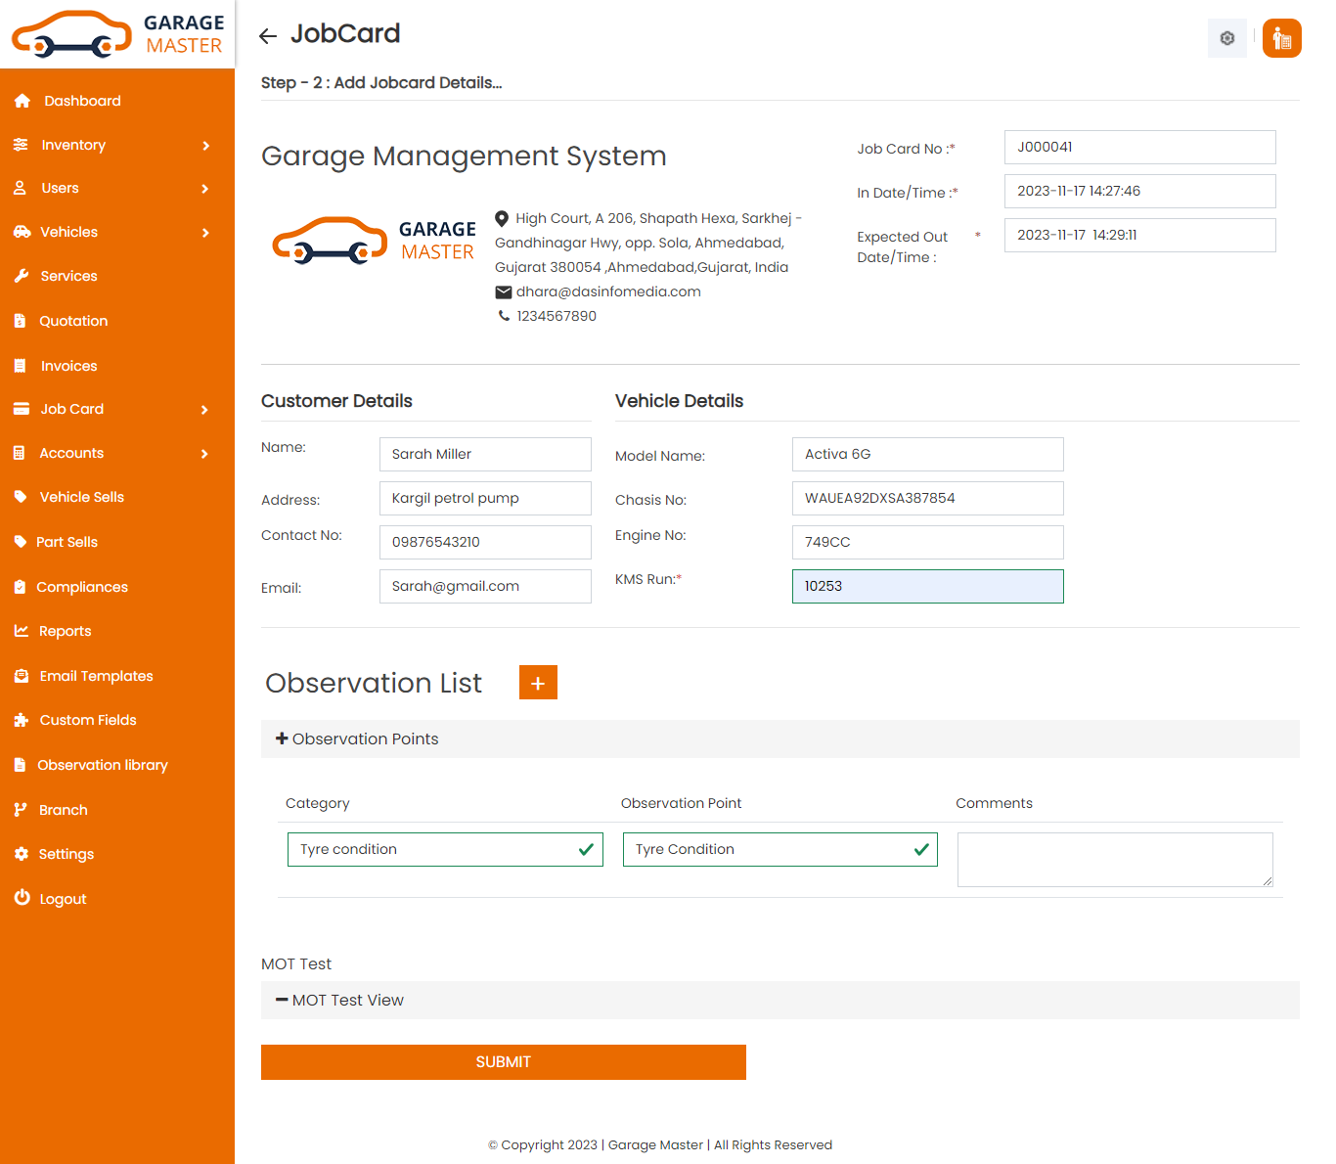Expand the Vehicles submenu chevron
The image size is (1336, 1164).
click(x=205, y=233)
